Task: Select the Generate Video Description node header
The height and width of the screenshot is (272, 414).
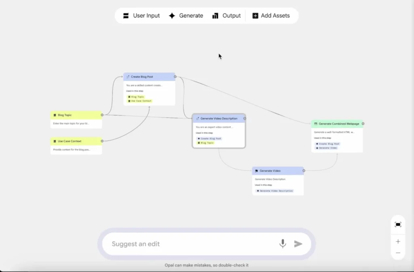Action: coord(219,119)
